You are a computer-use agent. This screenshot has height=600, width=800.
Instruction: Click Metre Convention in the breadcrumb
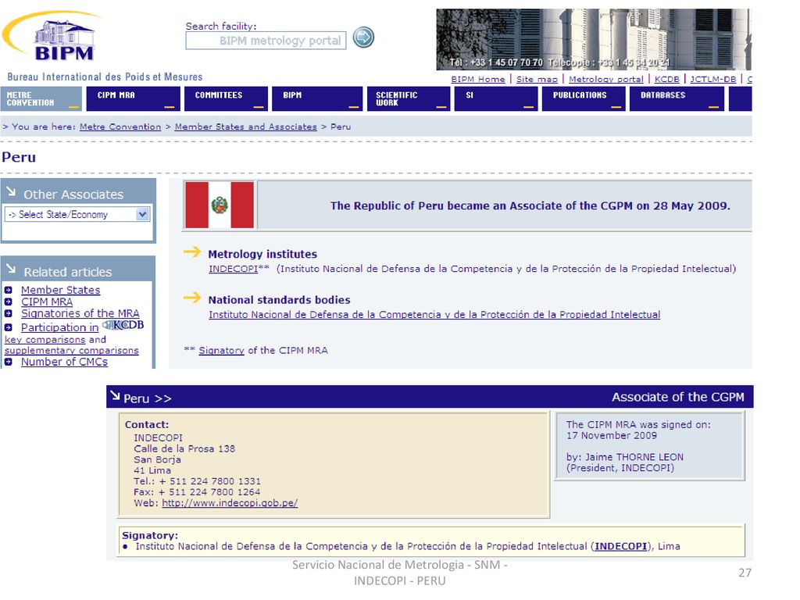point(120,127)
